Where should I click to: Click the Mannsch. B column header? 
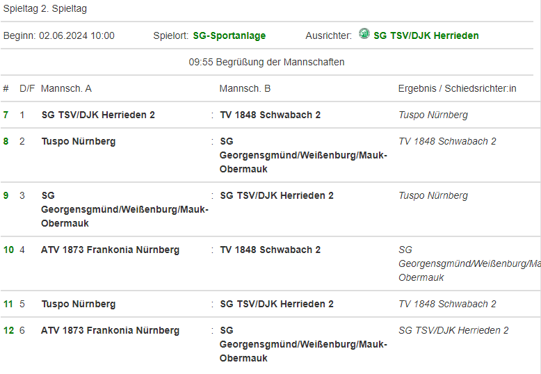tap(245, 89)
